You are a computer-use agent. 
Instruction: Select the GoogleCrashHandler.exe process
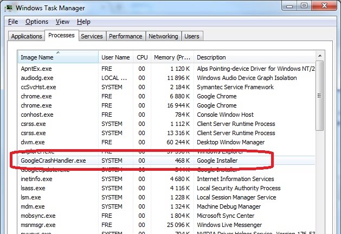pyautogui.click(x=166, y=161)
